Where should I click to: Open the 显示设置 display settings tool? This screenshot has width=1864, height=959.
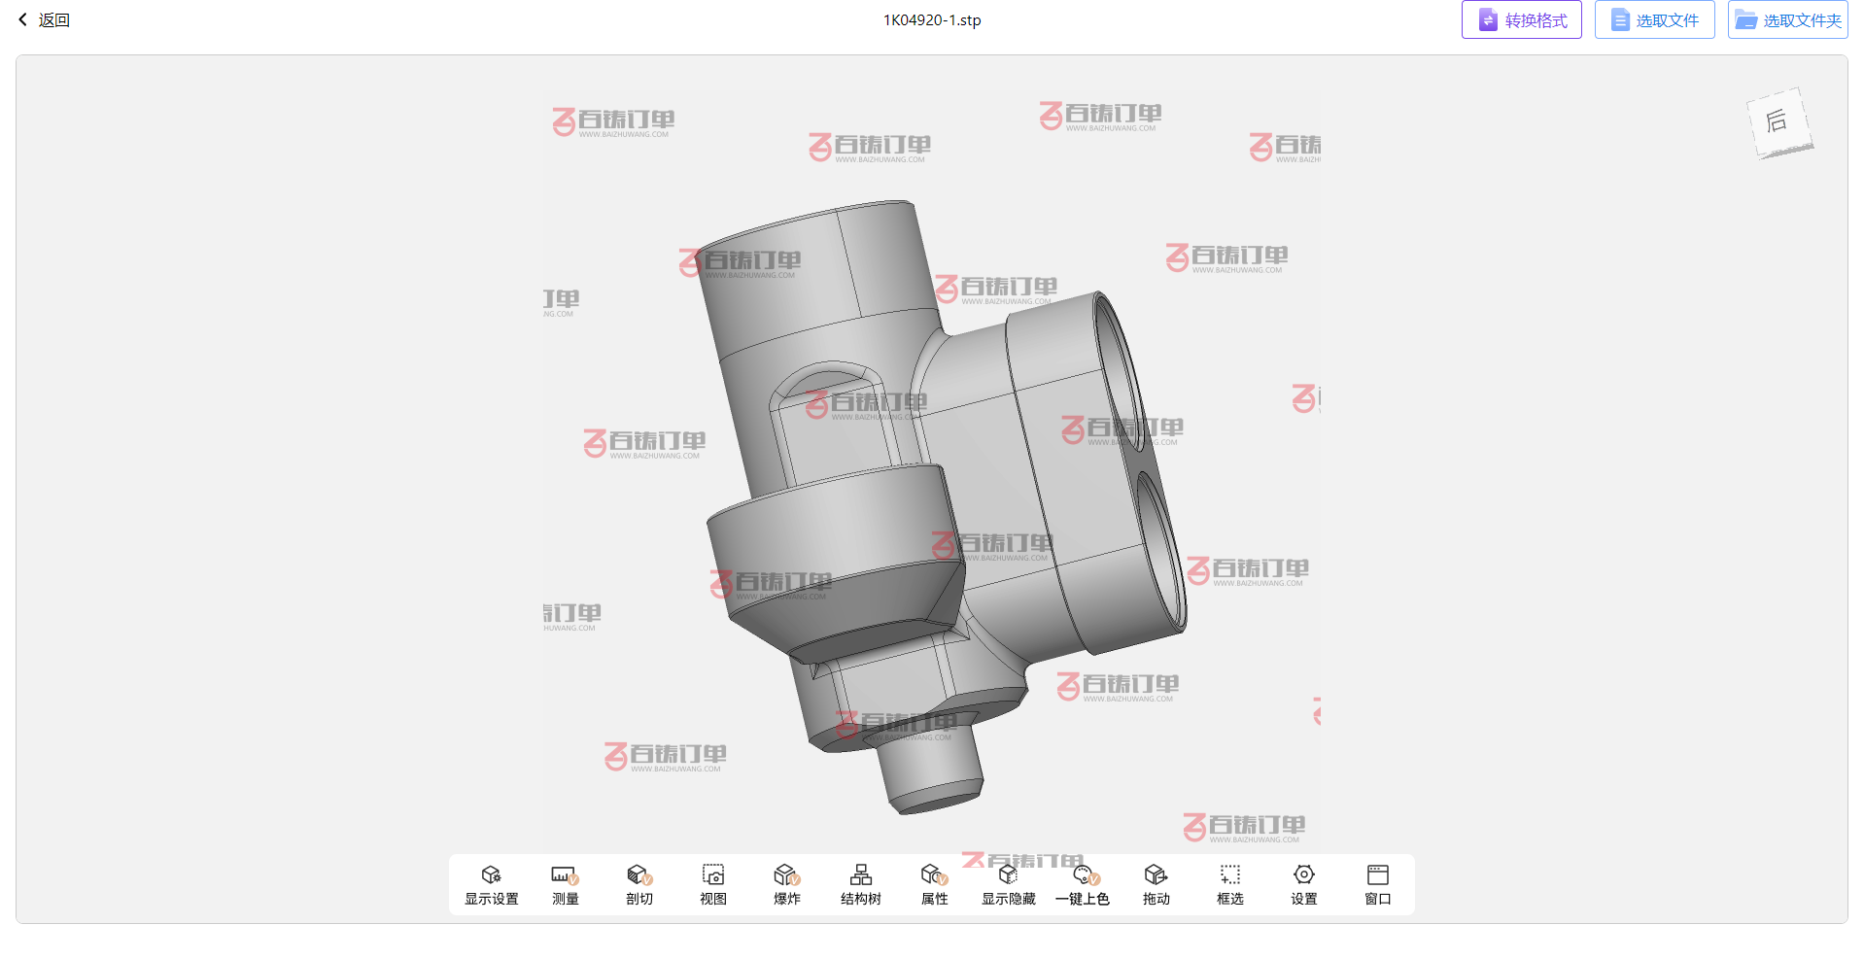pyautogui.click(x=491, y=883)
